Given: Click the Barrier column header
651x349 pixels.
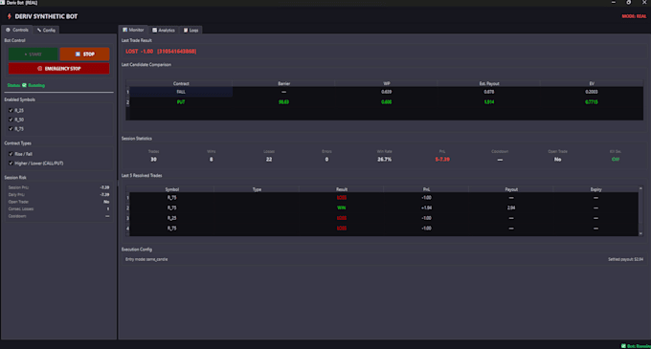Looking at the screenshot, I should [283, 83].
